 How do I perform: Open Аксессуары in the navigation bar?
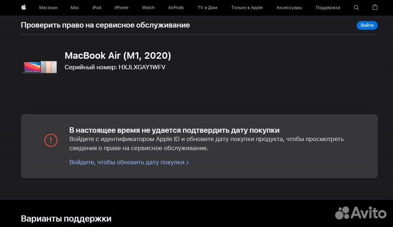pos(289,8)
